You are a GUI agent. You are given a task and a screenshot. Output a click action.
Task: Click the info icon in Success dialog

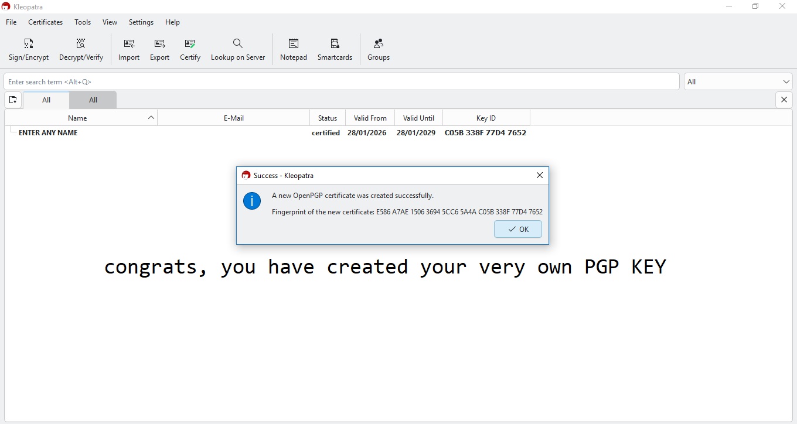(252, 201)
